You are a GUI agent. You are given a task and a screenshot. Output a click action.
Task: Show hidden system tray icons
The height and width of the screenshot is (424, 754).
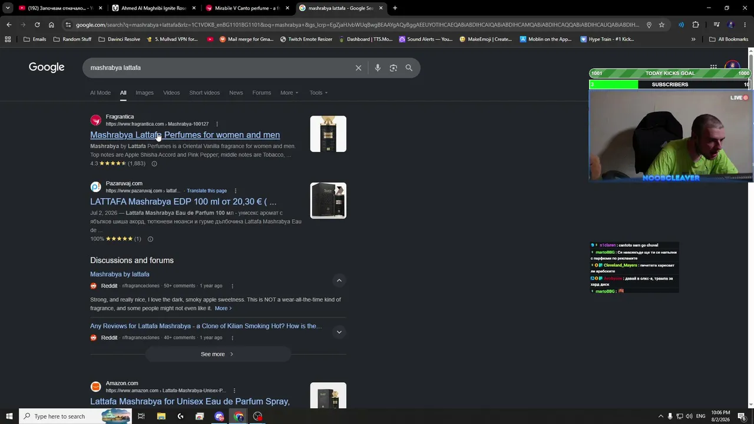pos(660,416)
